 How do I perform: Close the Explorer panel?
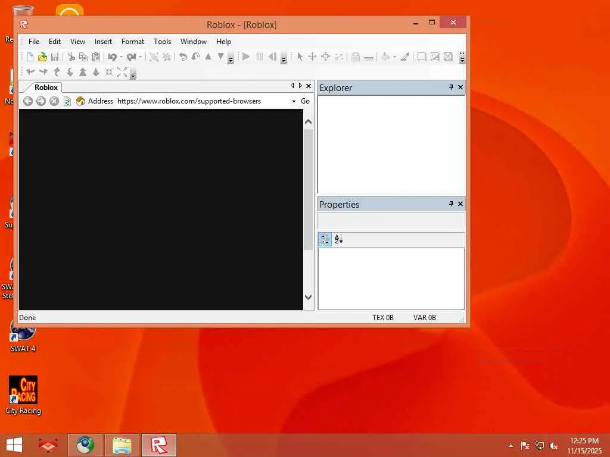460,87
